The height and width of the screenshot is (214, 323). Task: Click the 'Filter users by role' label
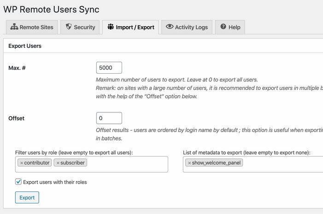(74, 153)
